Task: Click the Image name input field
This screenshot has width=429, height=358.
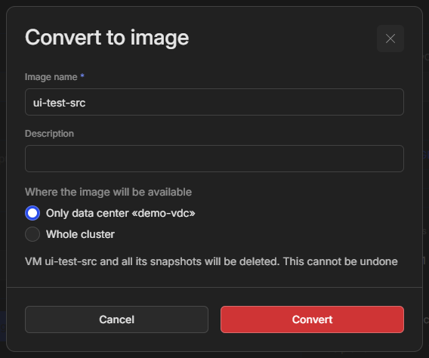Action: point(214,102)
